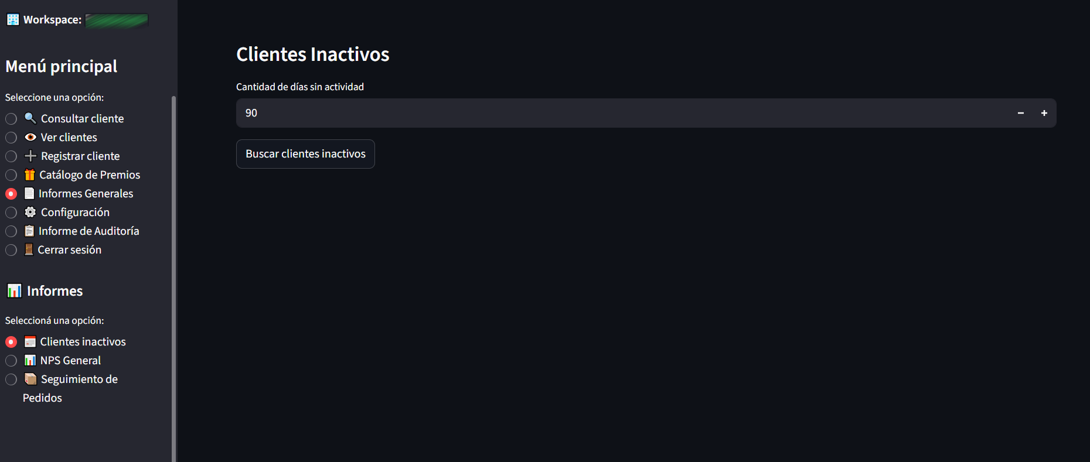Click the bar chart icon beside NPS General
Screen dimensions: 1090x462
pos(30,360)
